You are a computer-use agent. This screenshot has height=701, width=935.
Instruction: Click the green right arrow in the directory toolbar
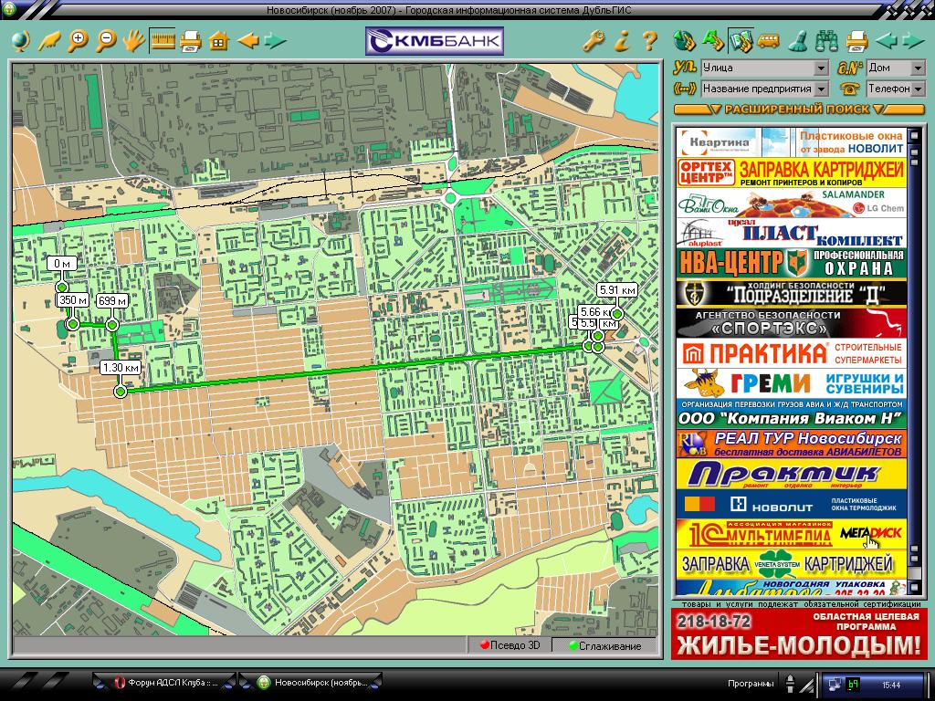pos(913,40)
